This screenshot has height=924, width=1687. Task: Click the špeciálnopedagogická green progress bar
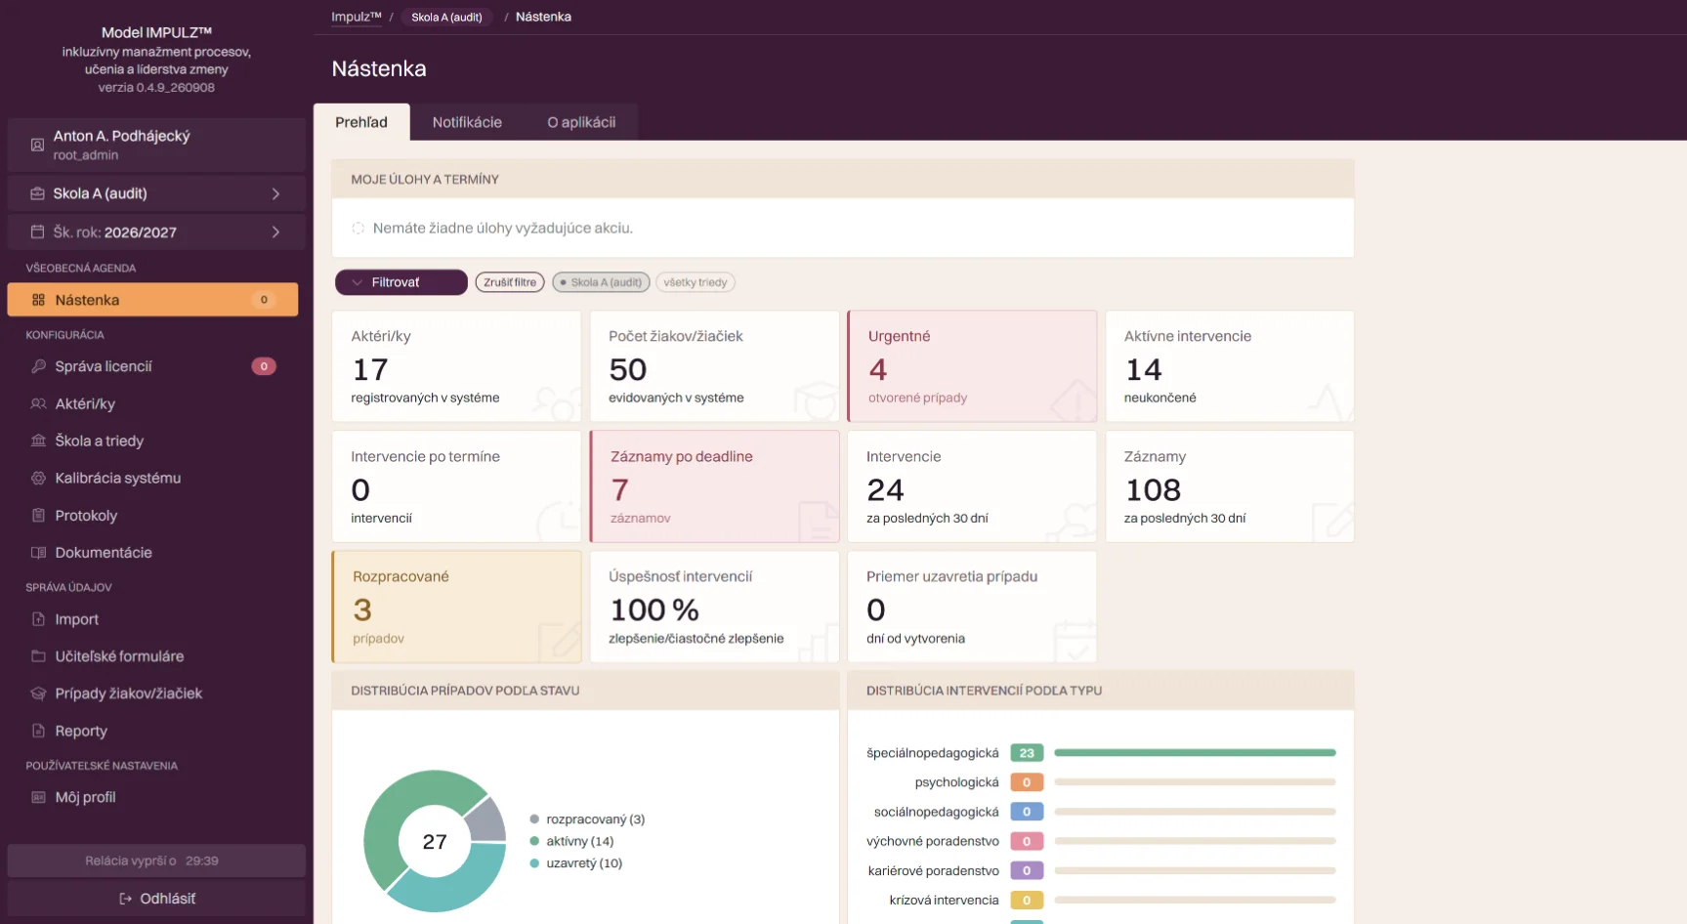1195,753
